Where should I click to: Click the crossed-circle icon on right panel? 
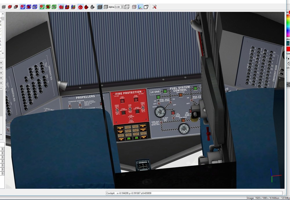(289, 63)
